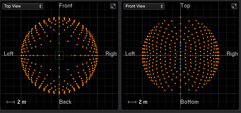Click the green arrowhead pointing toward Back
241x113 pixels.
(x=59, y=68)
